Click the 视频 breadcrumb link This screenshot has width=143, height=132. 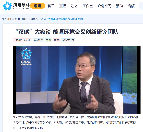[x=33, y=19]
